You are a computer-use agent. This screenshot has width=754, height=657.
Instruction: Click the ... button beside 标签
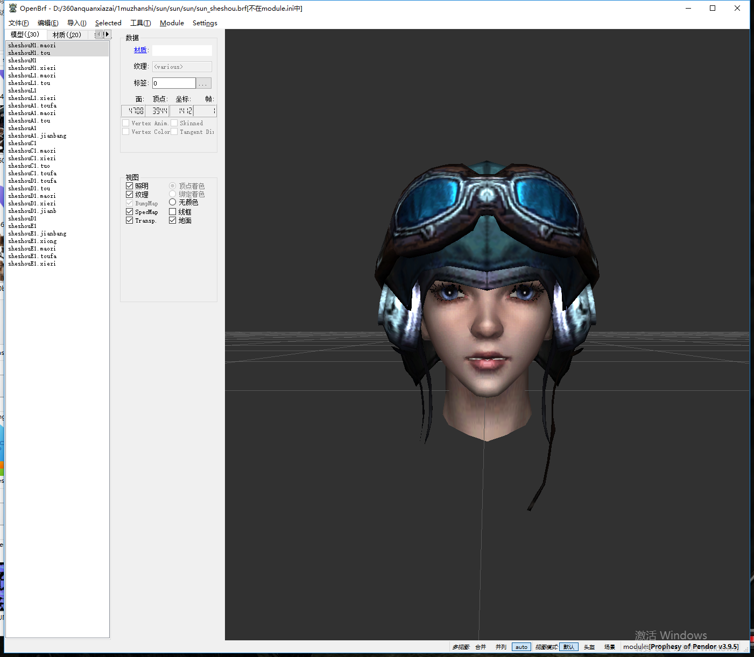pyautogui.click(x=203, y=83)
